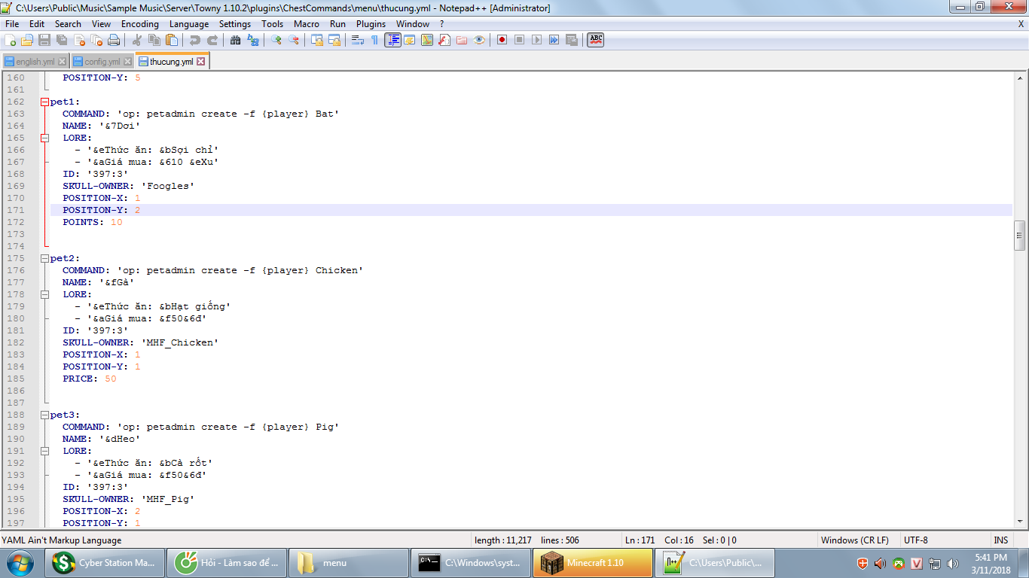Click the user-defined language icon

coord(410,40)
